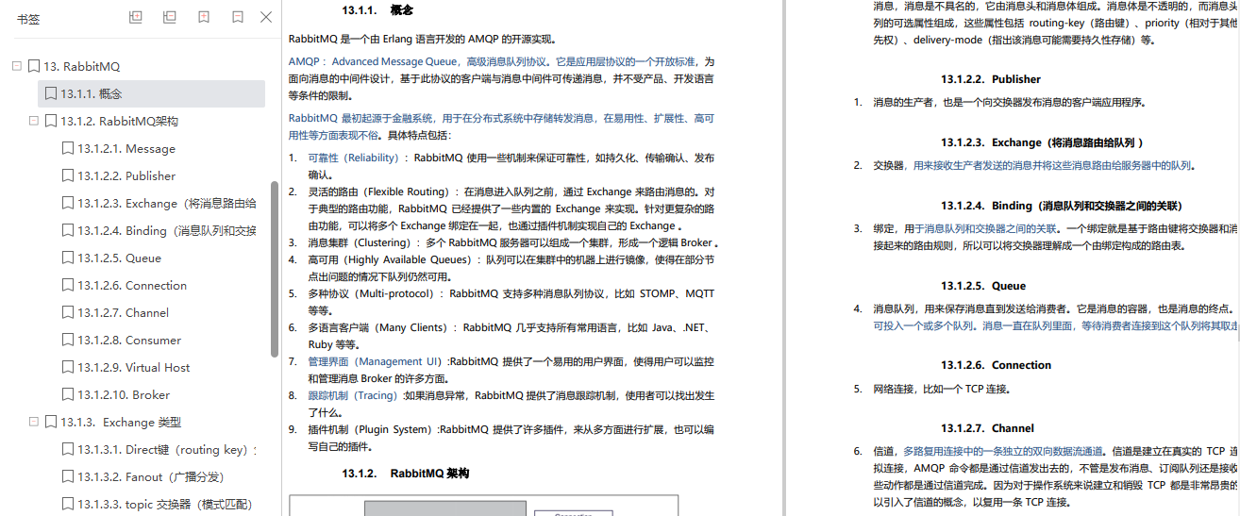The width and height of the screenshot is (1240, 516).
Task: Jump to bookmark 13.1.1. 概念
Action: pyautogui.click(x=91, y=93)
